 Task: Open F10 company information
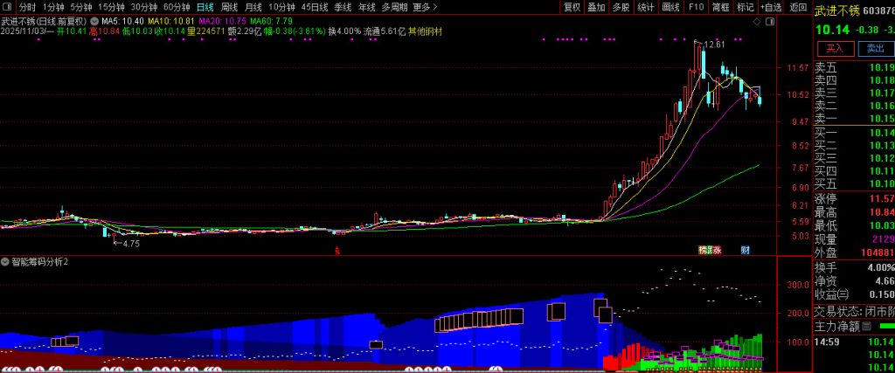pyautogui.click(x=696, y=7)
